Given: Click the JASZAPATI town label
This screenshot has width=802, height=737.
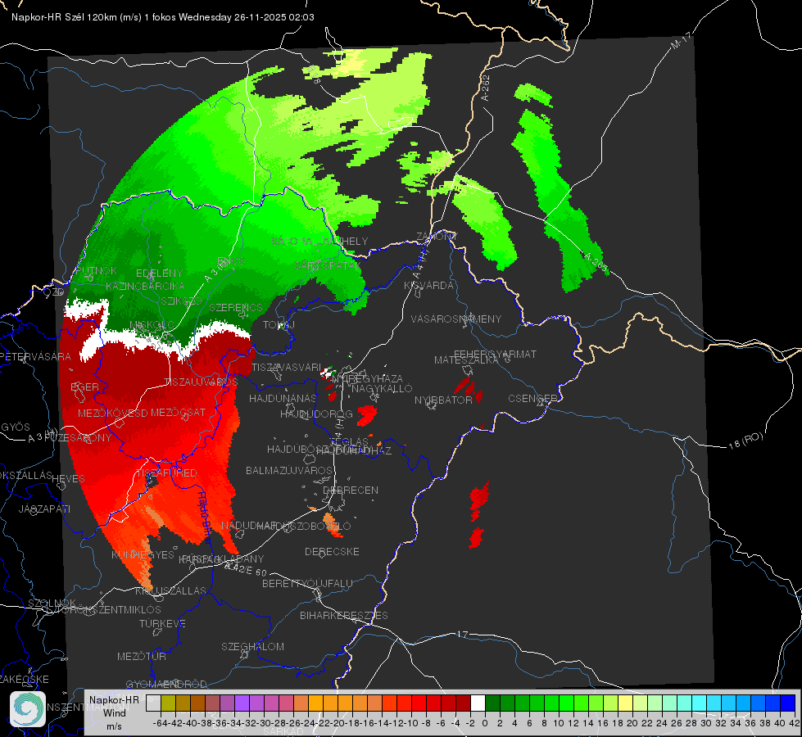Looking at the screenshot, I should click(44, 509).
